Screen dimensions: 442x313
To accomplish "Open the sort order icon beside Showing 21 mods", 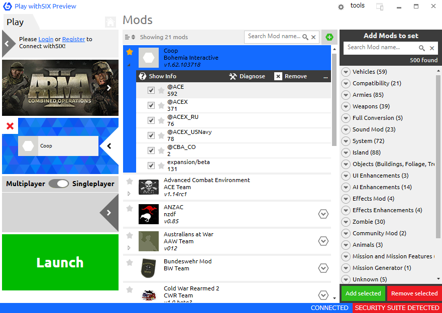I will (130, 37).
